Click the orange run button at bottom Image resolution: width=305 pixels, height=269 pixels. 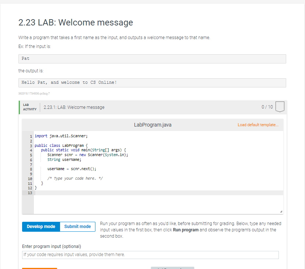click(39, 268)
